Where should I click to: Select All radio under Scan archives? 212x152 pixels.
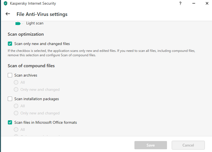coord(16,82)
